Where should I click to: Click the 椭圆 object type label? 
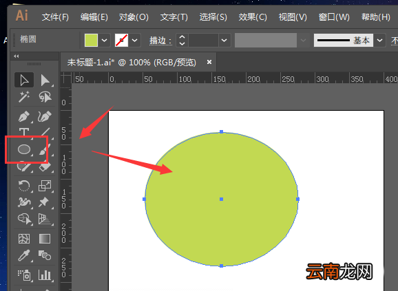coord(28,39)
